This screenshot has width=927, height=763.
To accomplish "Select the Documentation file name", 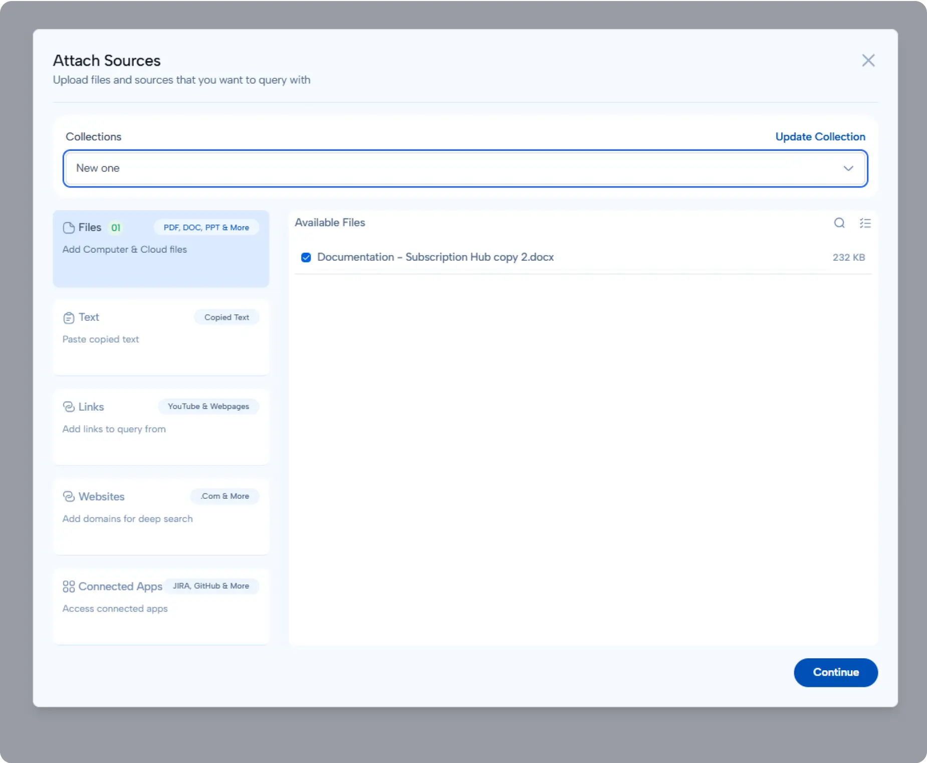I will (435, 257).
